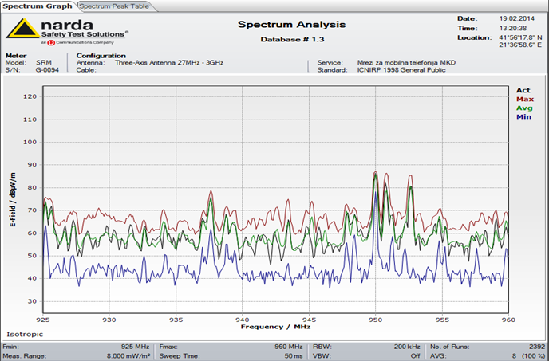Click the tallest peak at 950 MHz

pos(375,173)
